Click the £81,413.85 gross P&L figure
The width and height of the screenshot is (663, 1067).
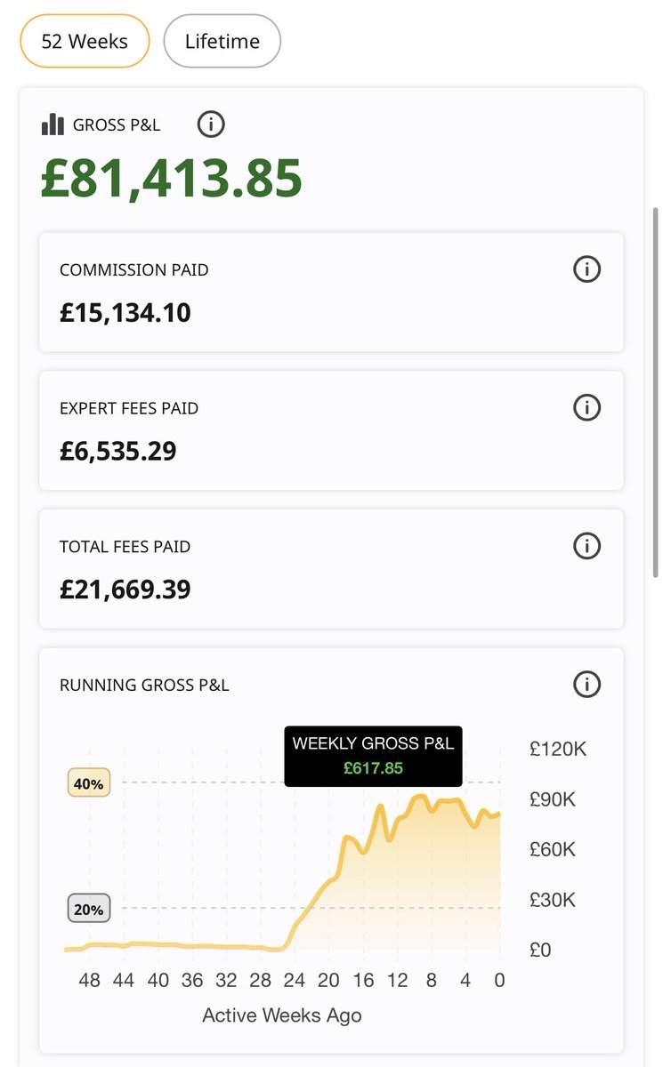point(172,178)
